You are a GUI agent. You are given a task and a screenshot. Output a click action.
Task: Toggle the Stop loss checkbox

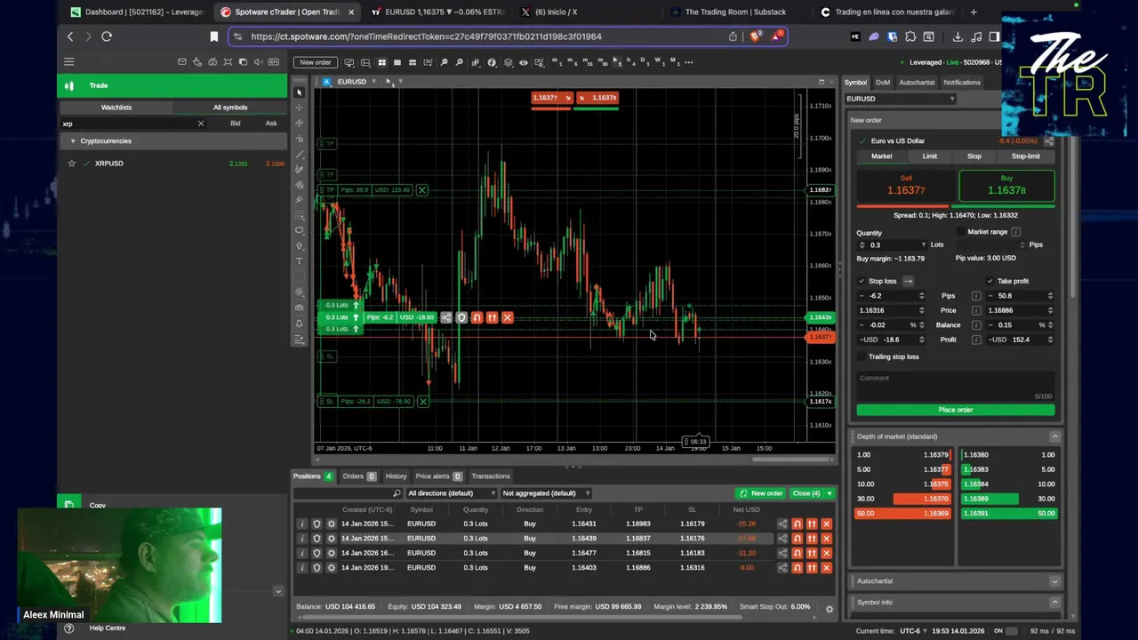pyautogui.click(x=861, y=281)
